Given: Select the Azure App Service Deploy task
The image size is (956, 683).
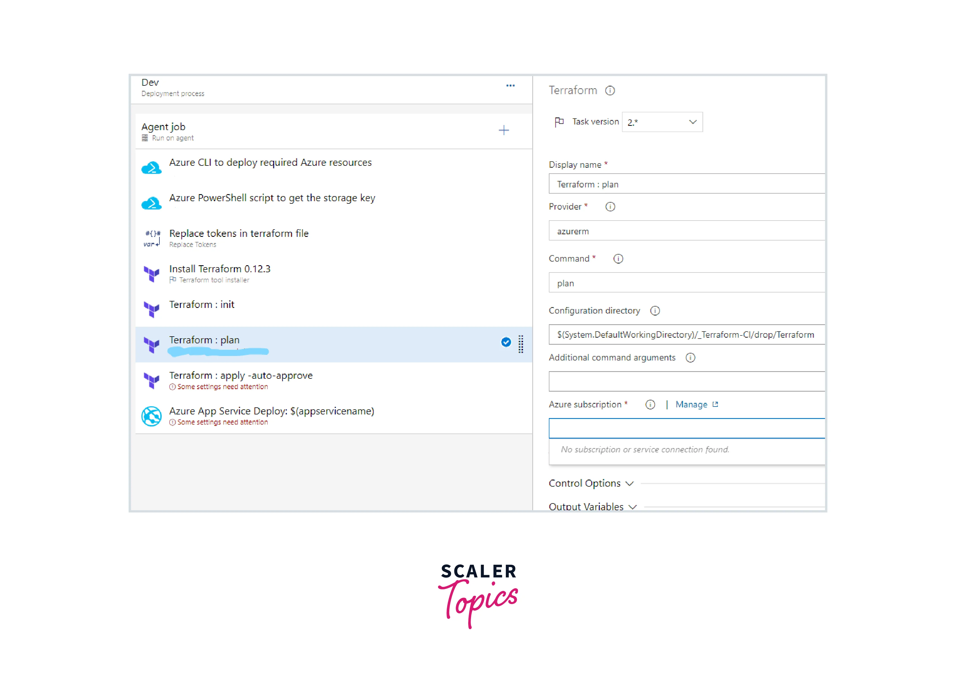Looking at the screenshot, I should coord(271,411).
